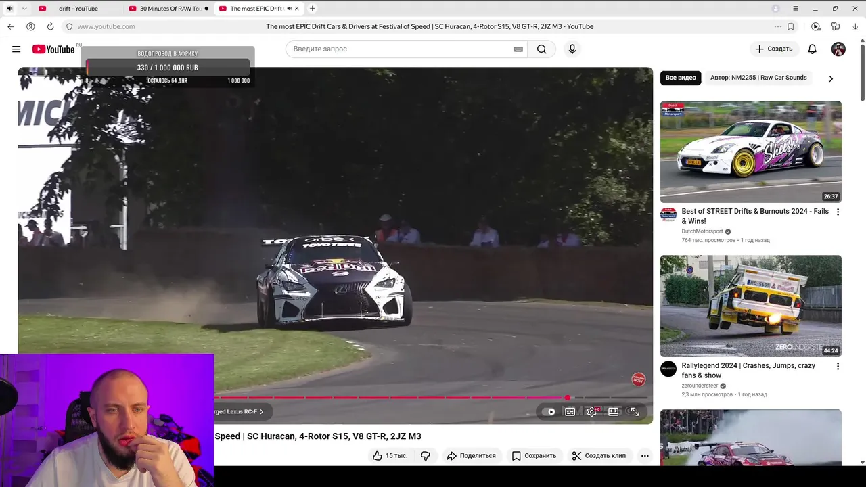Open 'Best of STREET Drifts & Burnouts 2024' thumbnail
This screenshot has height=487, width=866.
[x=751, y=152]
